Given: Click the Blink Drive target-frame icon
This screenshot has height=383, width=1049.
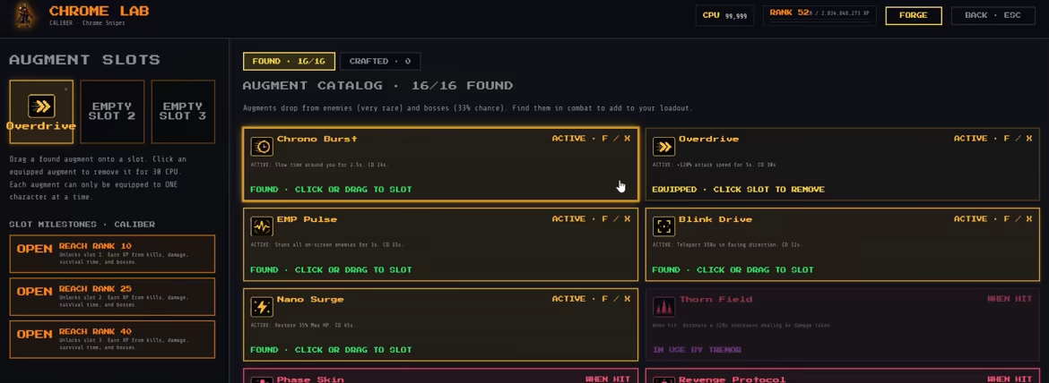Looking at the screenshot, I should pyautogui.click(x=663, y=226).
